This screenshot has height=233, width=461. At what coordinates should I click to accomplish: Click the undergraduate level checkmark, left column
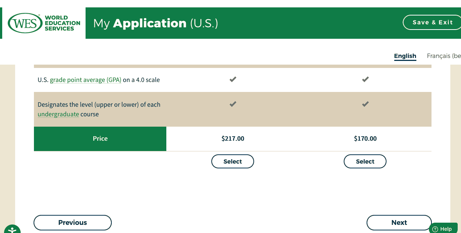pyautogui.click(x=233, y=104)
